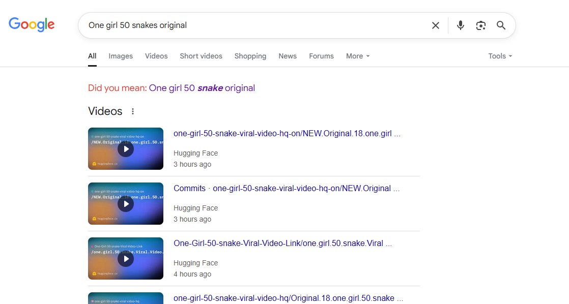
Task: Go to the News tab
Action: [x=288, y=56]
